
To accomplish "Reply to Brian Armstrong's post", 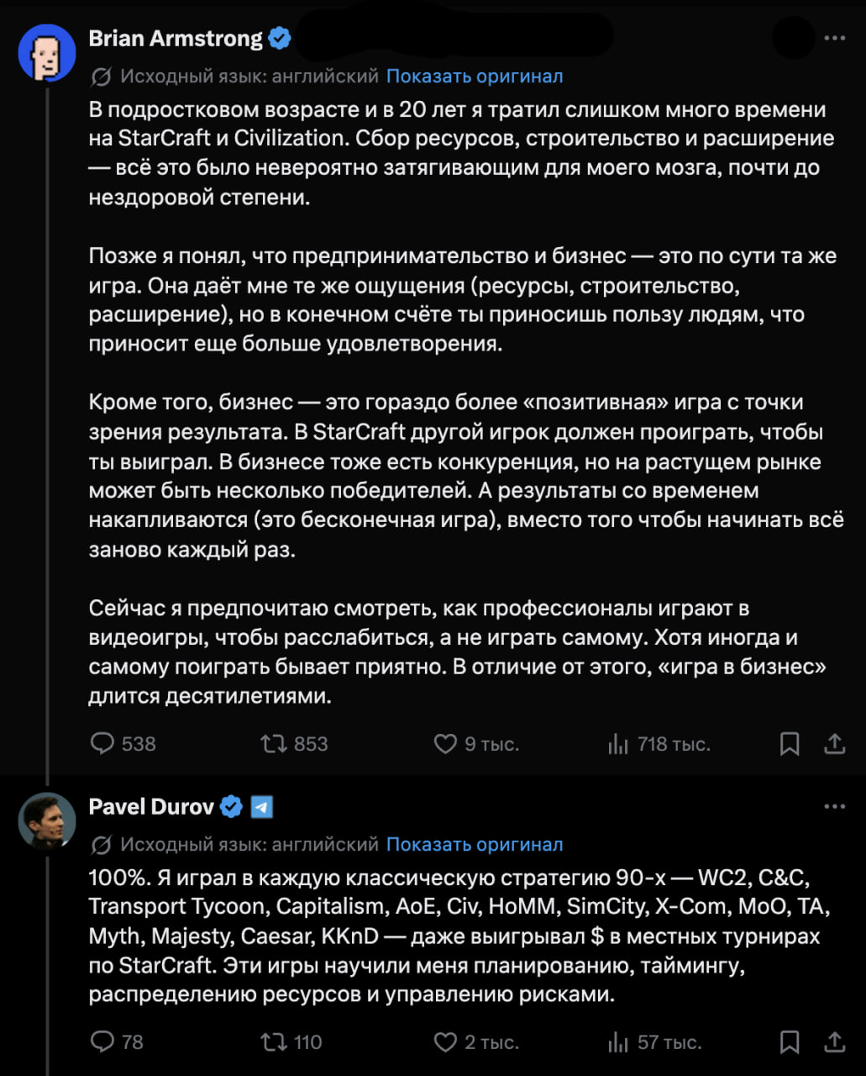I will coord(102,744).
